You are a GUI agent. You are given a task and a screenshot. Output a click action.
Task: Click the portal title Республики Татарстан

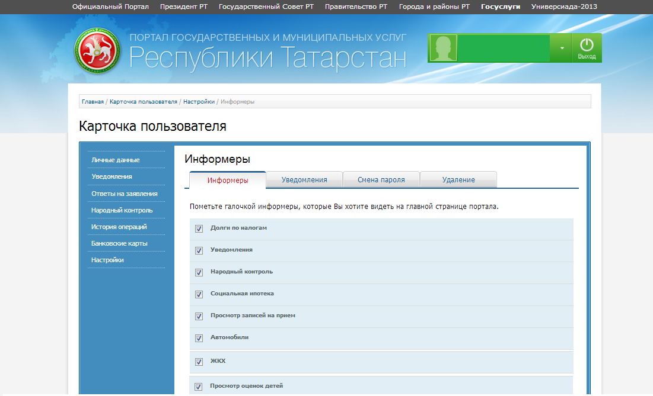(267, 57)
